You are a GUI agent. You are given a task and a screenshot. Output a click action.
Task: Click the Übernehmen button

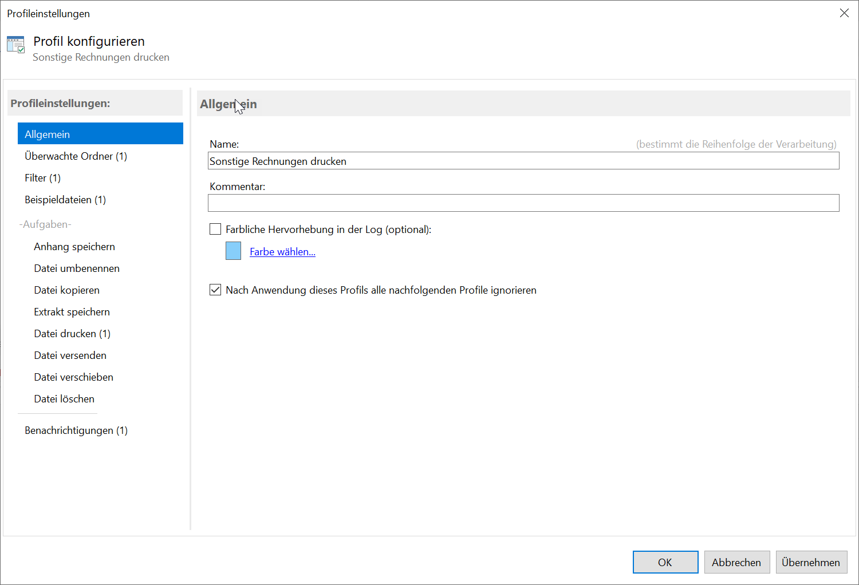coord(811,562)
